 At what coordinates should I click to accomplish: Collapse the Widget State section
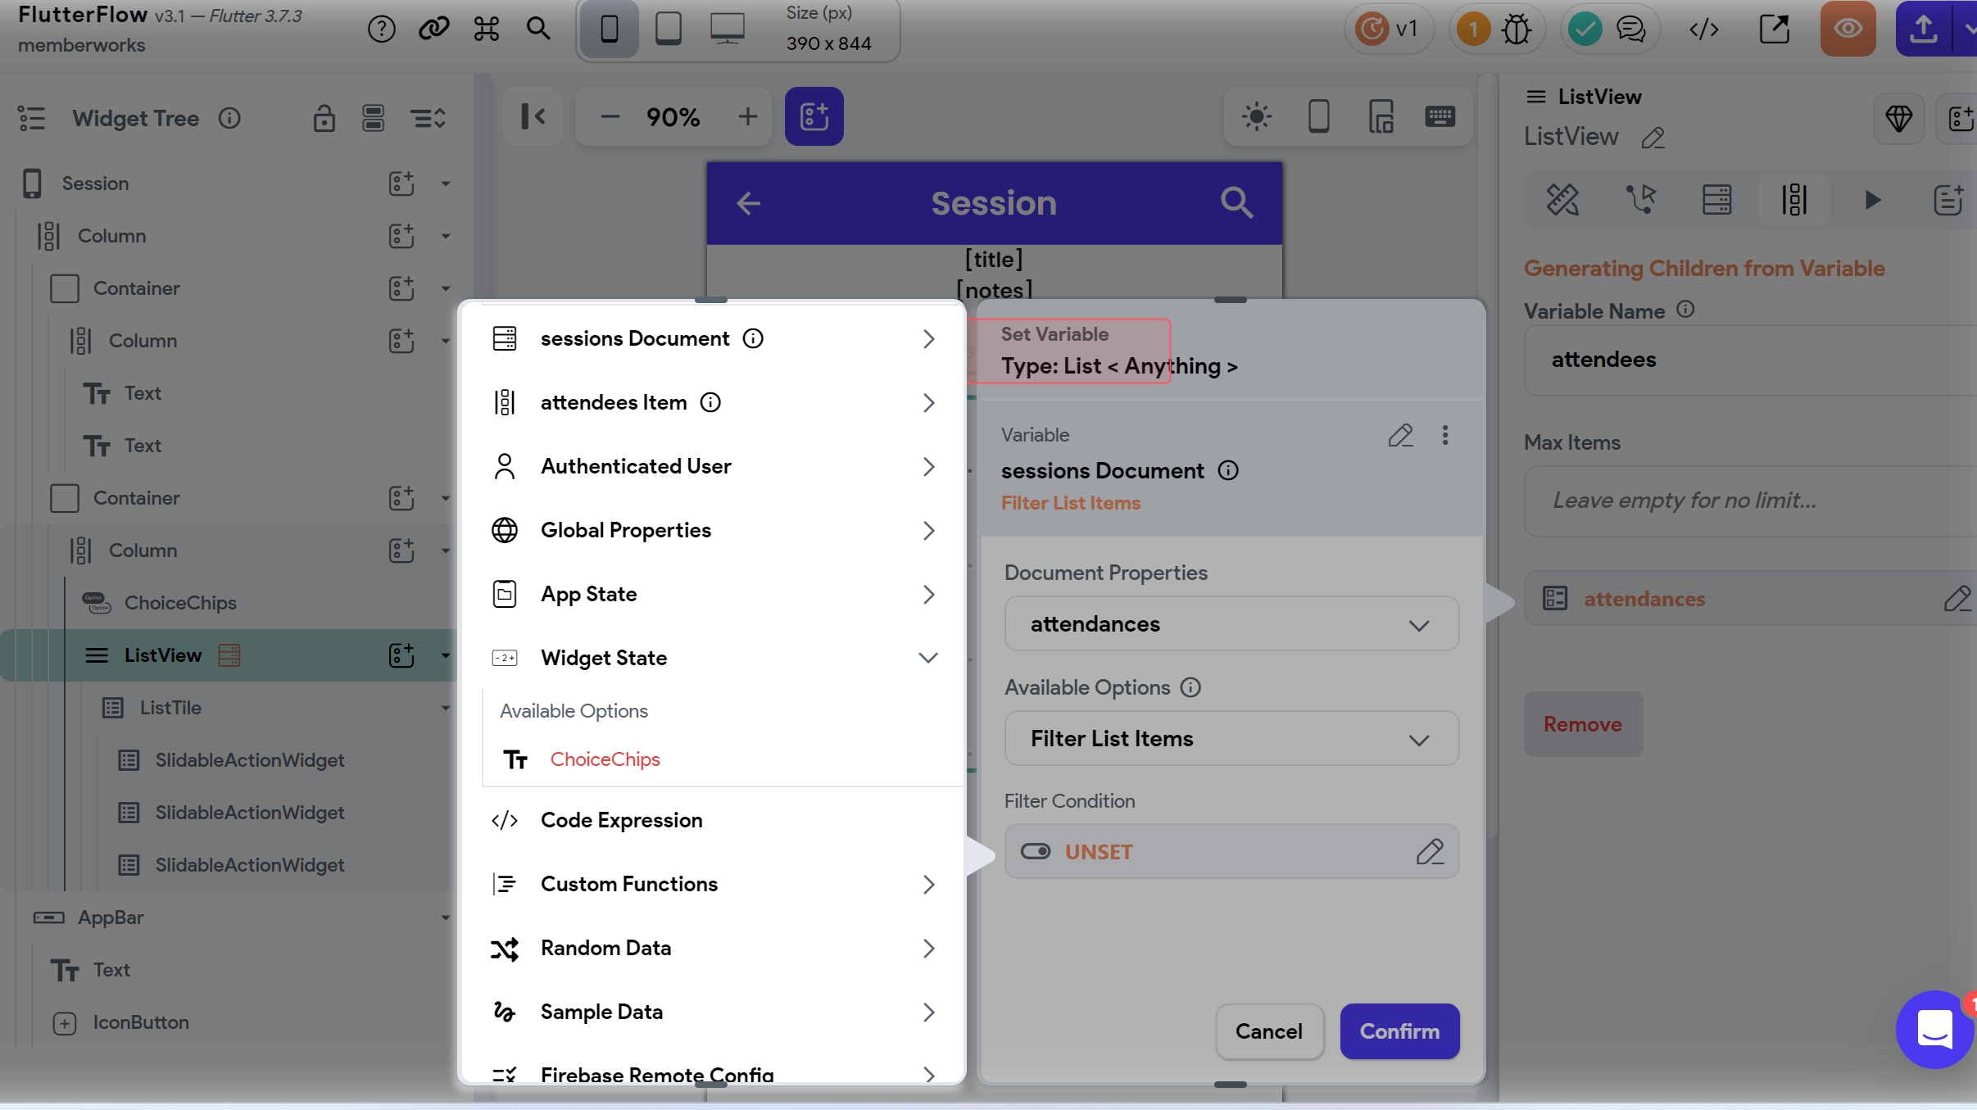pyautogui.click(x=927, y=658)
